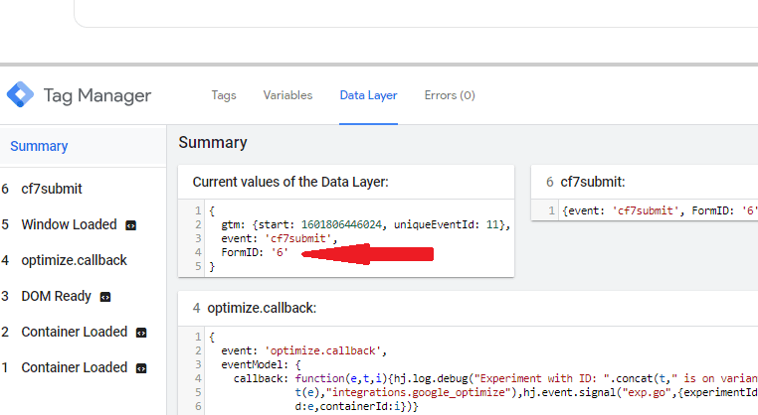Click the 'Current values of the Data Layer' header
This screenshot has height=415, width=758.
(x=289, y=182)
